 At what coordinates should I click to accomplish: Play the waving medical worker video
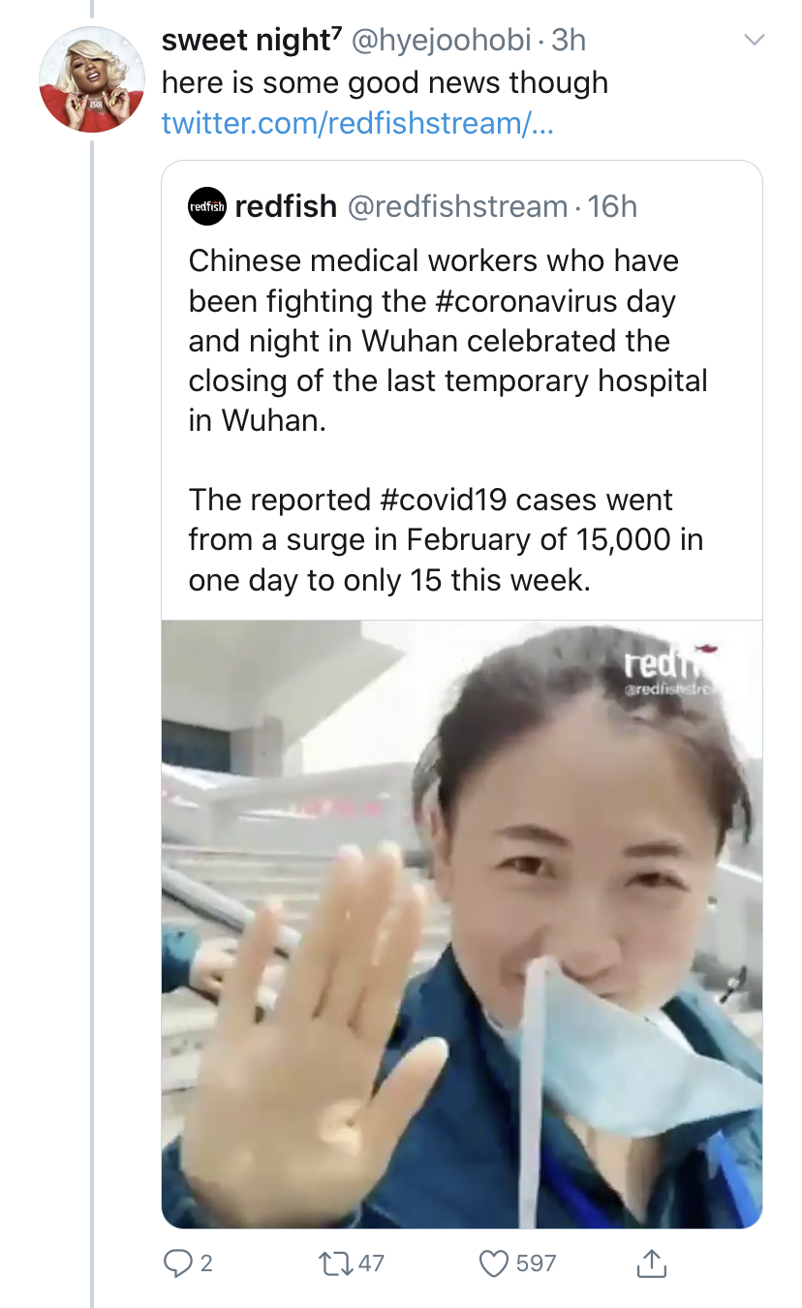point(462,925)
